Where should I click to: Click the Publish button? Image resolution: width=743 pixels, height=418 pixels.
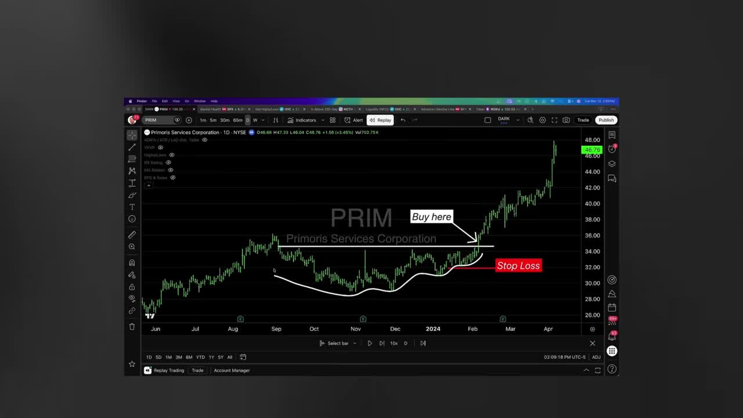[x=606, y=120]
